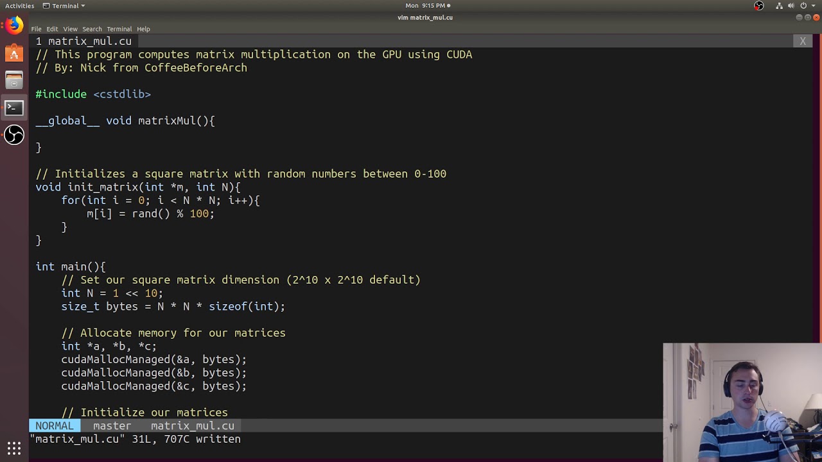Open the Files manager dock icon
The image size is (822, 462).
pyautogui.click(x=14, y=80)
